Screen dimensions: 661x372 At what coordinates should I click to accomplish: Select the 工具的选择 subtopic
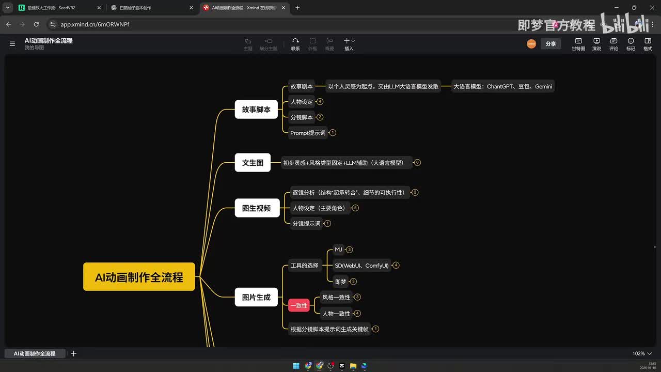coord(305,266)
